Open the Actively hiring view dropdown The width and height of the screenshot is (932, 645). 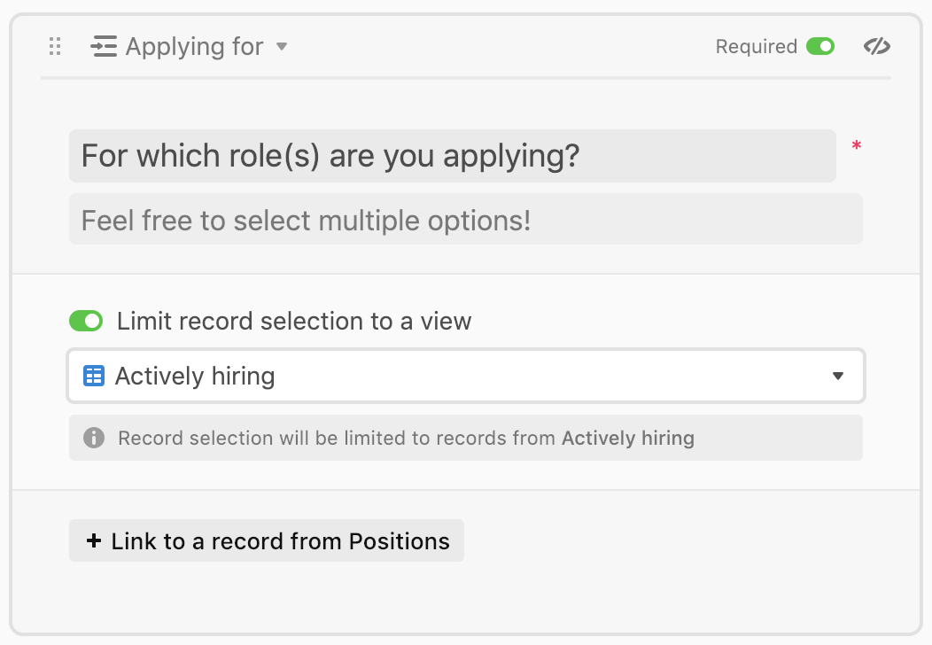click(466, 376)
